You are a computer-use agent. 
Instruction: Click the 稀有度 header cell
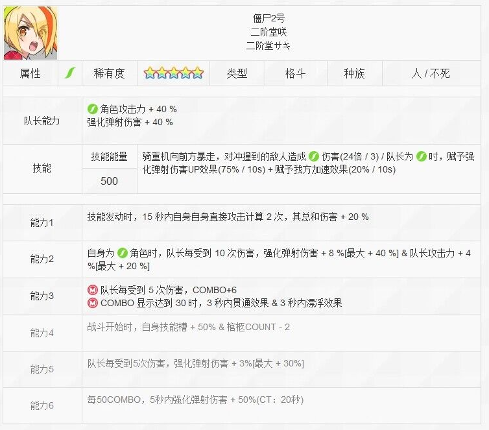click(x=109, y=73)
